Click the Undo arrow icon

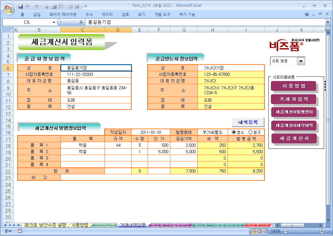pyautogui.click(x=27, y=6)
